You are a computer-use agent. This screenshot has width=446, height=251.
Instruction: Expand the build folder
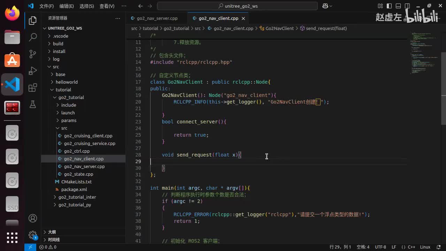pos(83,44)
